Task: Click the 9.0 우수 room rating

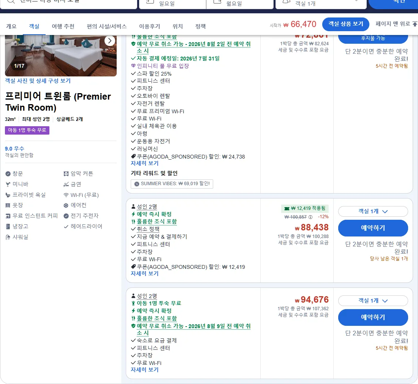Action: click(x=15, y=149)
